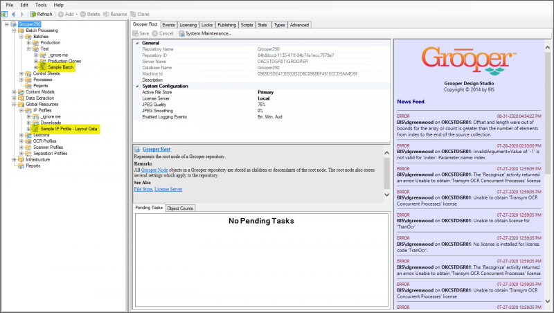Click the Reports node icon
Image resolution: width=554 pixels, height=313 pixels.
(x=21, y=166)
